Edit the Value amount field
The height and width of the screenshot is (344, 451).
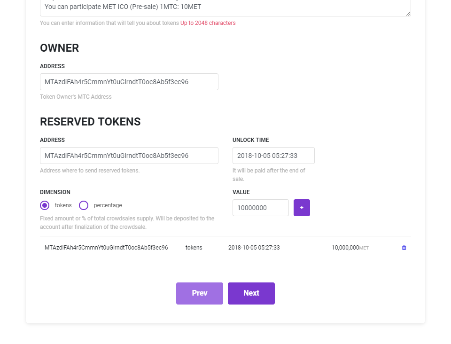[260, 208]
